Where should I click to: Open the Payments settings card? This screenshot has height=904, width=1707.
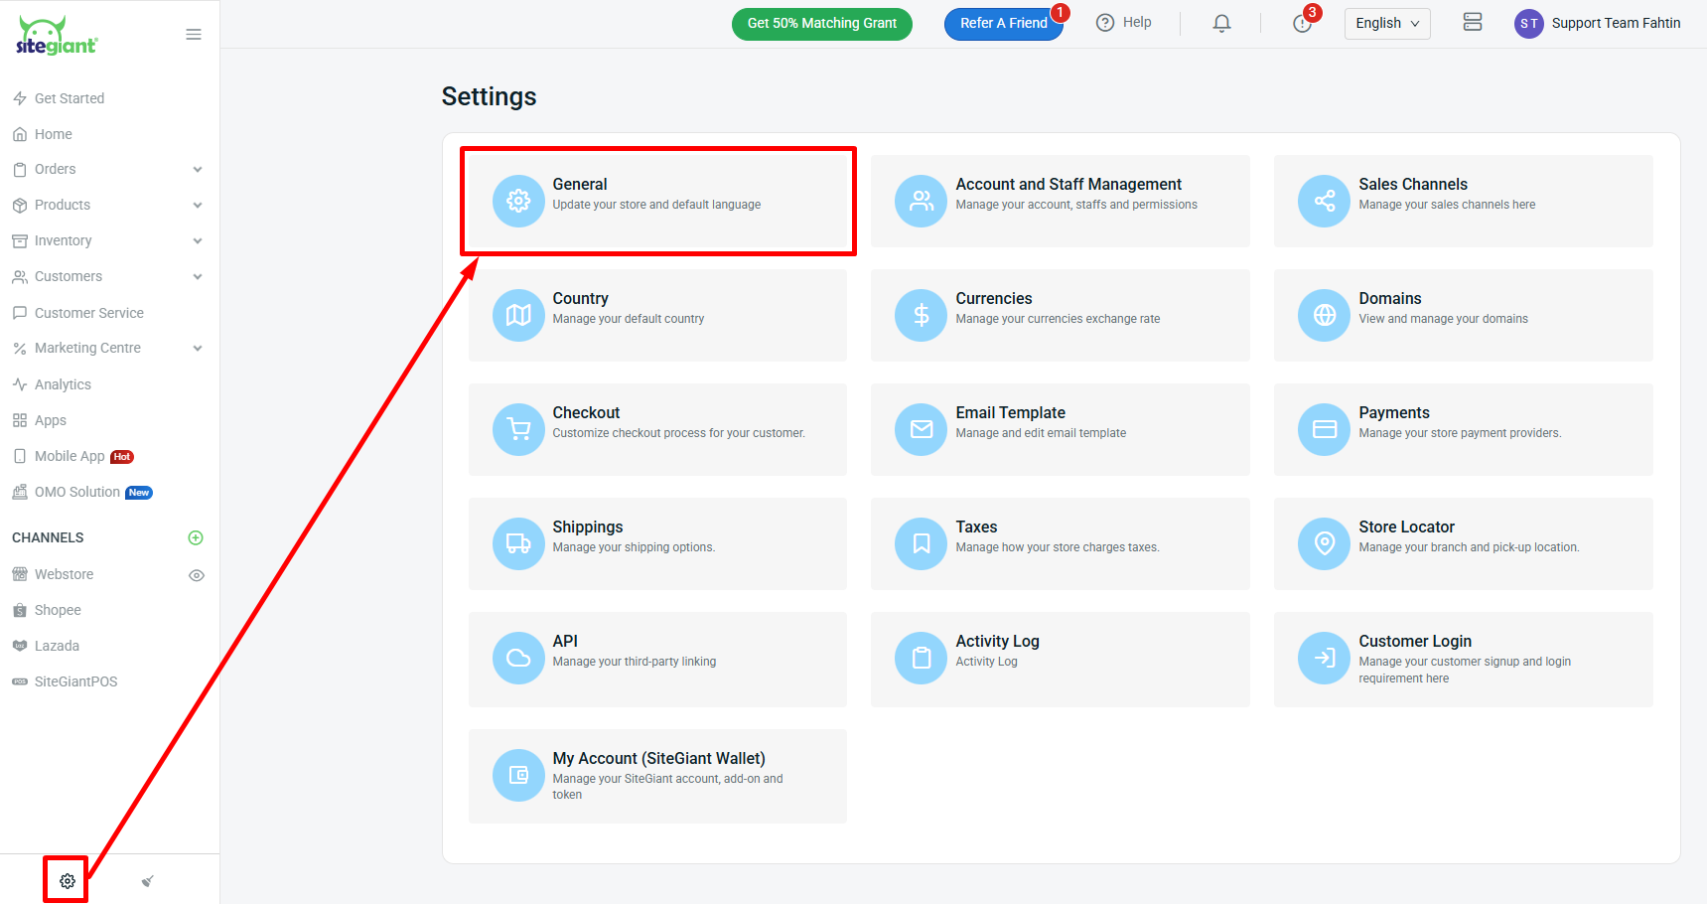pos(1462,429)
